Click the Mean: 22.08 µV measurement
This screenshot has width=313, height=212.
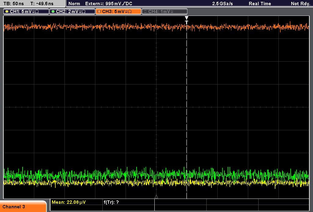pyautogui.click(x=68, y=202)
